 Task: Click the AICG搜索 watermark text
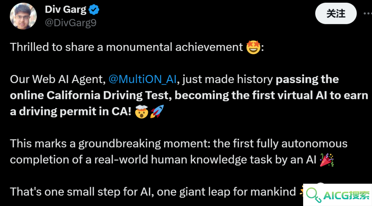[346, 195]
